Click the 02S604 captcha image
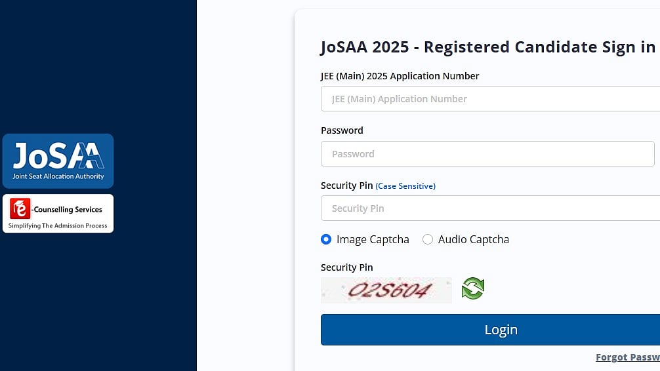This screenshot has height=371, width=660. pyautogui.click(x=386, y=290)
